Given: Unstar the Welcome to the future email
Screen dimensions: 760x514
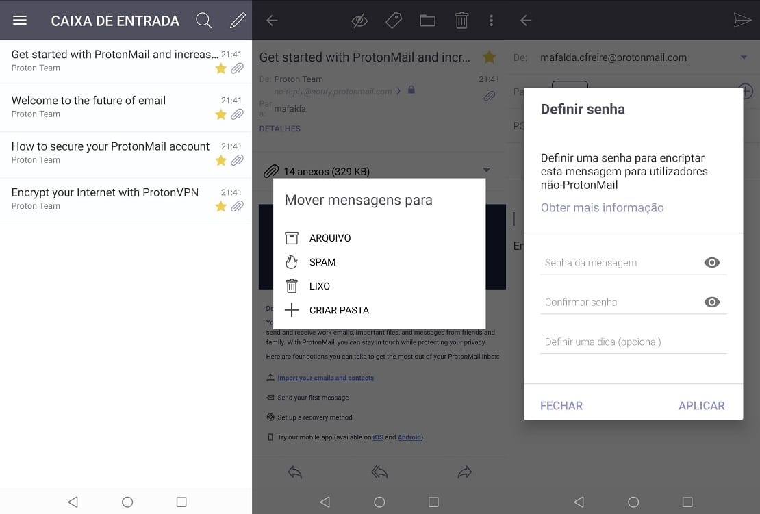Looking at the screenshot, I should tap(220, 114).
